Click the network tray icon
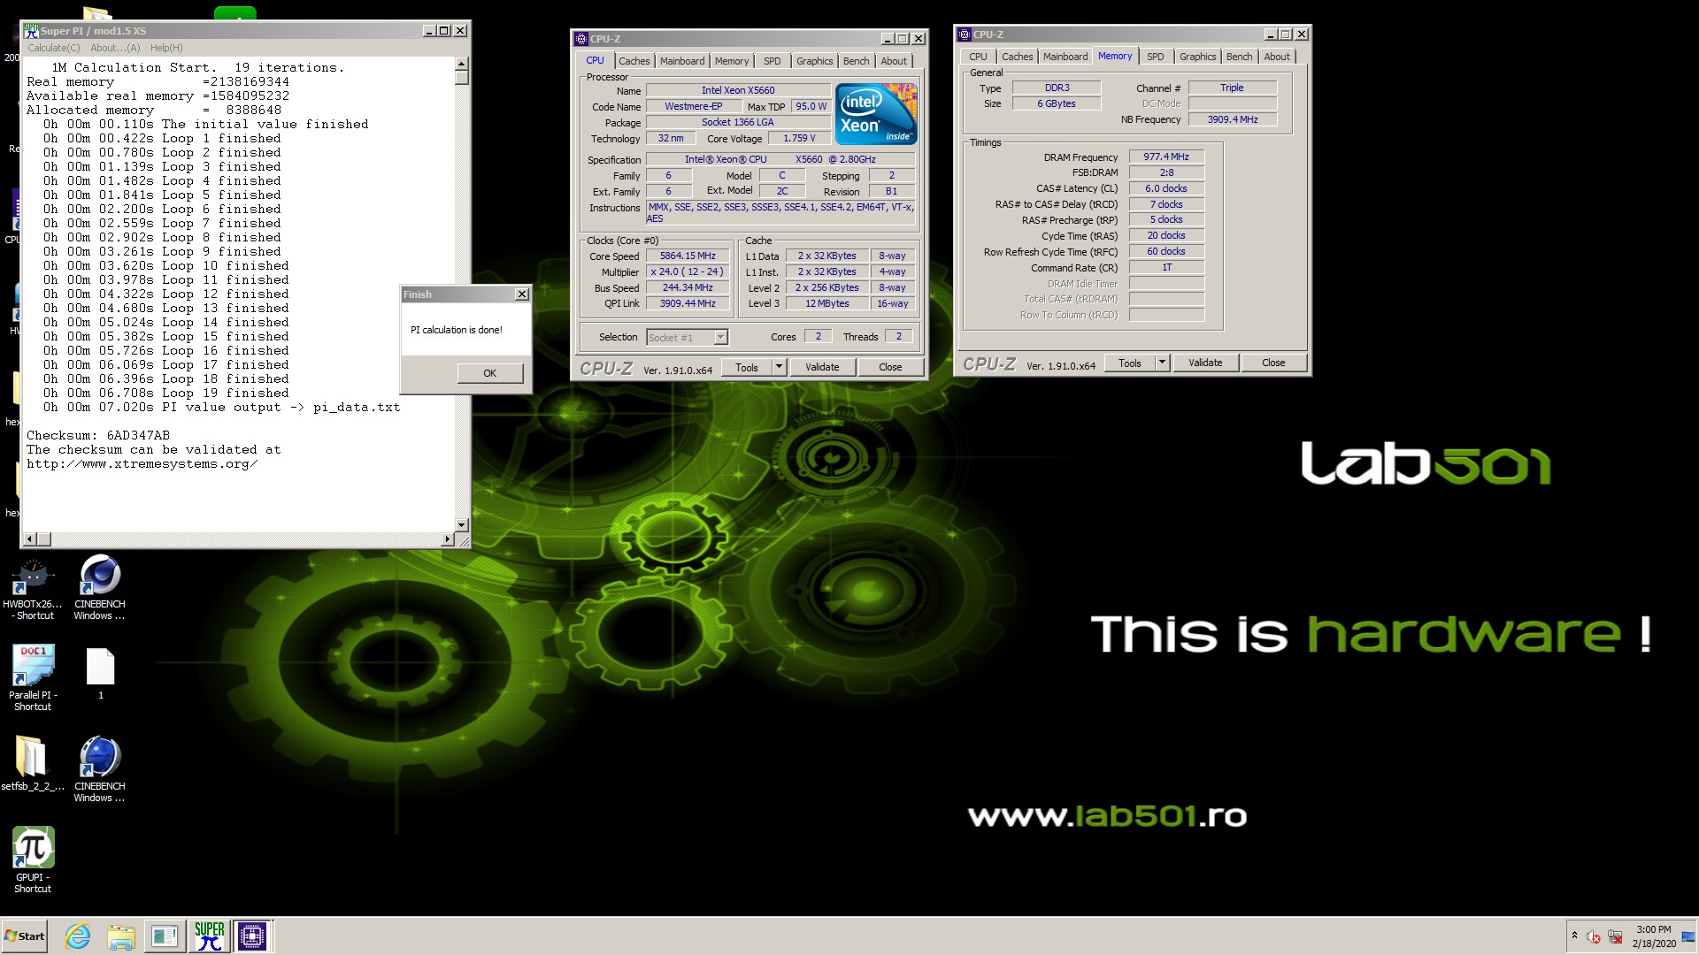The width and height of the screenshot is (1699, 955). tap(1615, 936)
